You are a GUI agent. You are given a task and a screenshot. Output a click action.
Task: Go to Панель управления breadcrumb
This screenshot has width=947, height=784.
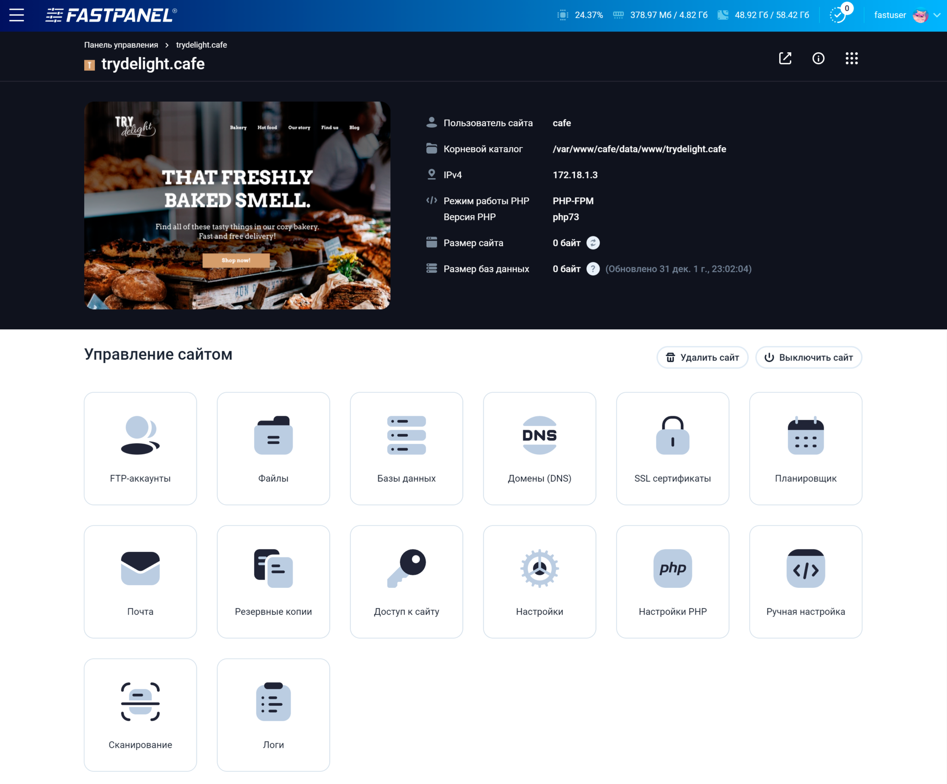121,45
